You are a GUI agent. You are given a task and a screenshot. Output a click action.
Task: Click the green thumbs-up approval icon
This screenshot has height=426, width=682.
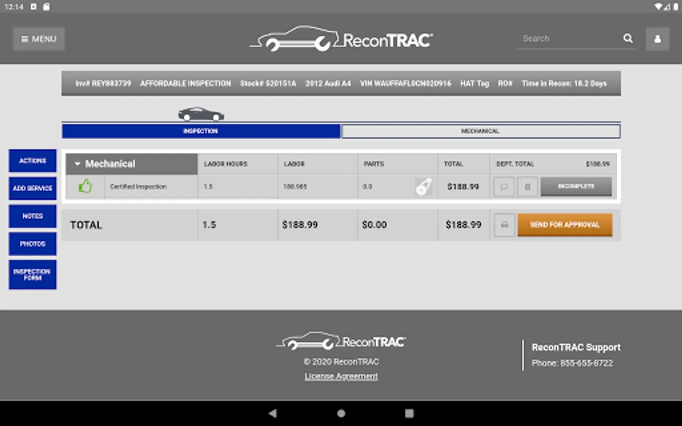click(x=85, y=186)
